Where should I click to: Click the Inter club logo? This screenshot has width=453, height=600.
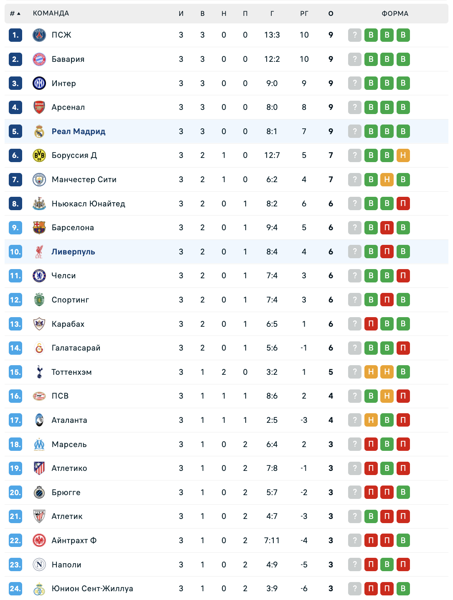coord(39,83)
